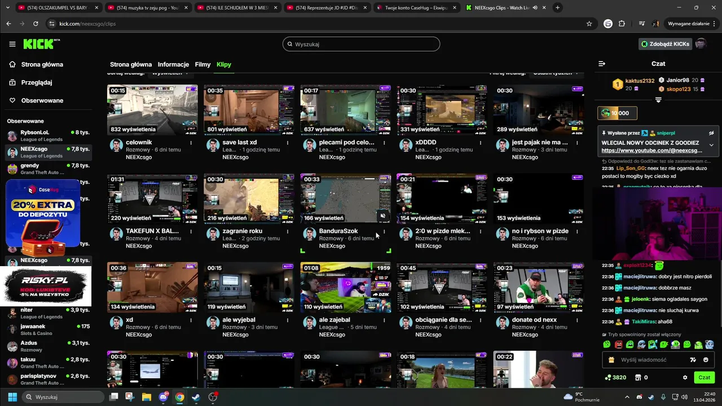Open options menu for xDDDD clip

pos(481,143)
